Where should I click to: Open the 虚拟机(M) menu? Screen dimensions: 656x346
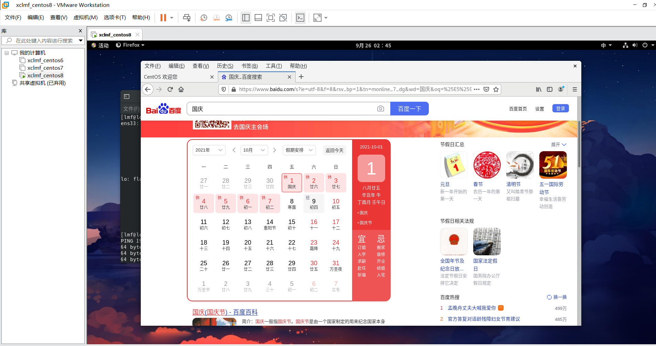coord(85,17)
